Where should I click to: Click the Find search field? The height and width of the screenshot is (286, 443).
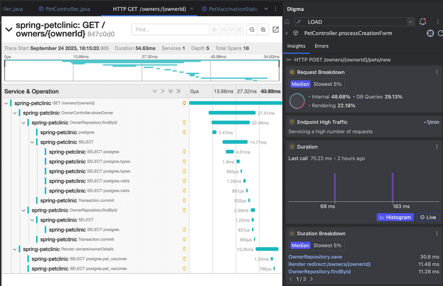point(171,30)
